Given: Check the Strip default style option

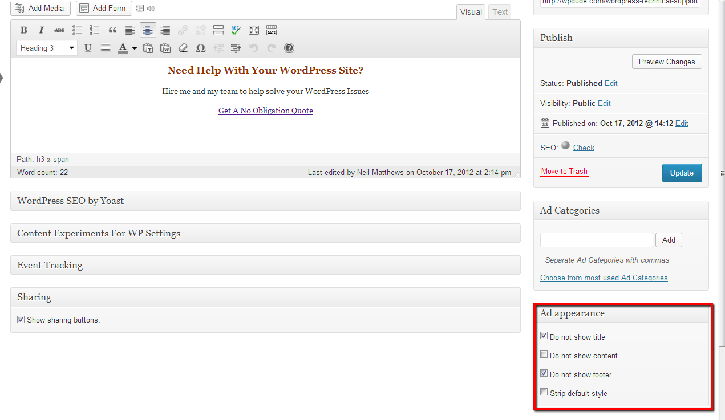Looking at the screenshot, I should point(544,393).
